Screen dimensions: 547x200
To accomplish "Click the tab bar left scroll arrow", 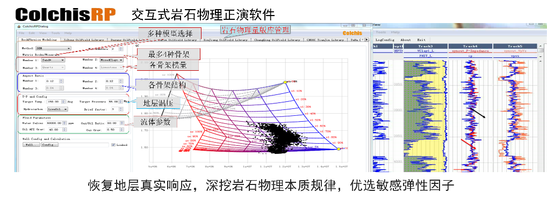I will (363, 40).
